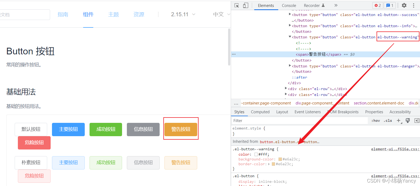Toggle .cls class editor

click(x=388, y=120)
